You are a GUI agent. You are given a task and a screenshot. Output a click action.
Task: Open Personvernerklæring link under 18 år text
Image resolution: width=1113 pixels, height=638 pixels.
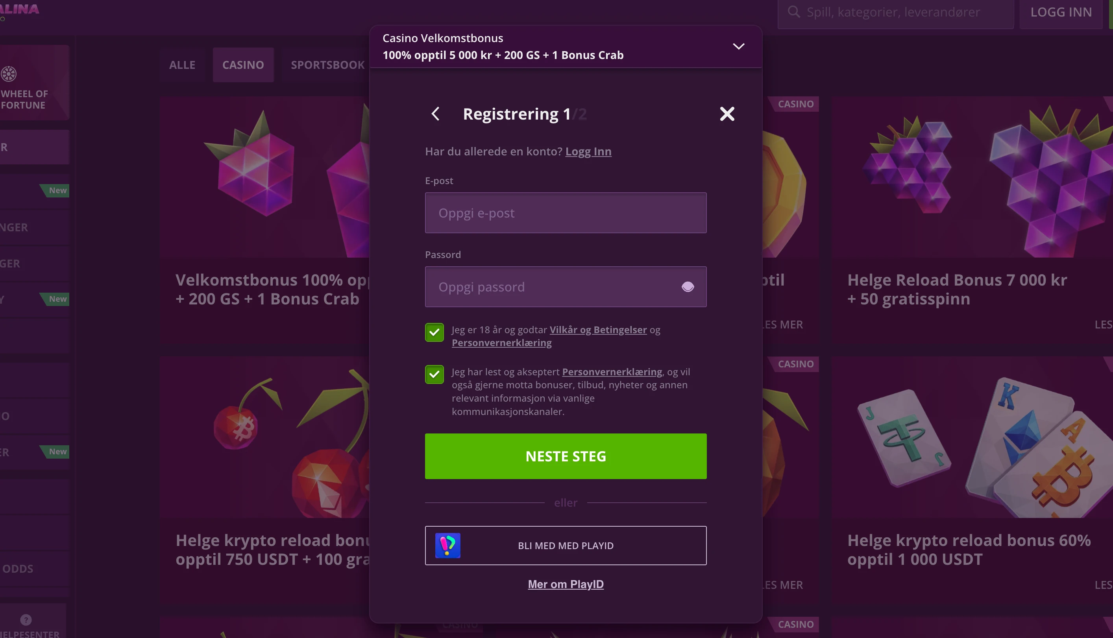501,343
